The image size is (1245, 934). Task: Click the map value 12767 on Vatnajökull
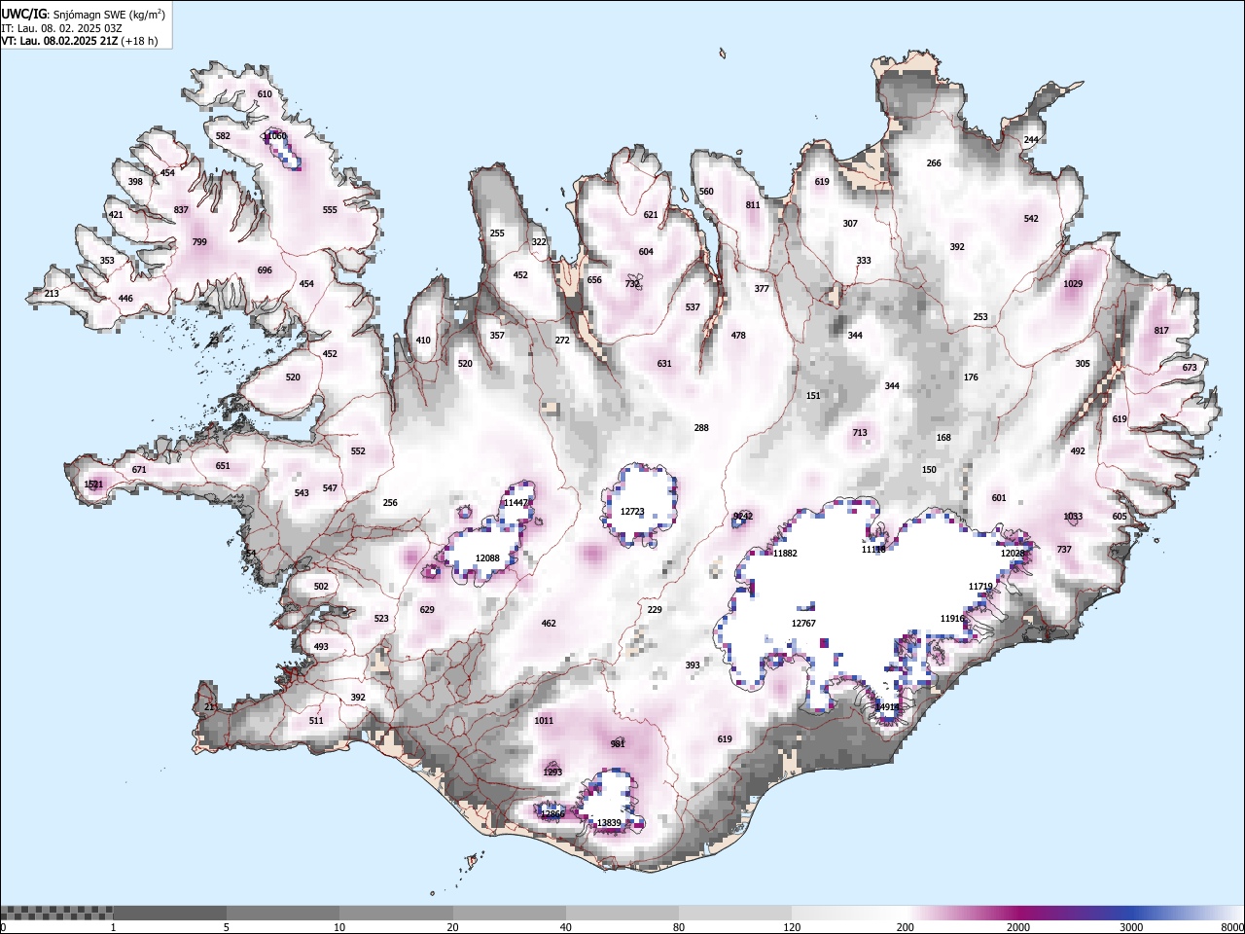click(x=803, y=624)
